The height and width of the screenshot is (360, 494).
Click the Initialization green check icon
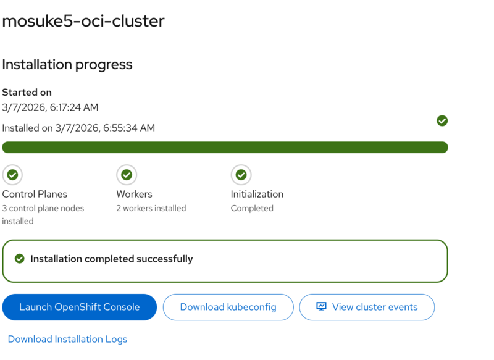pos(241,175)
